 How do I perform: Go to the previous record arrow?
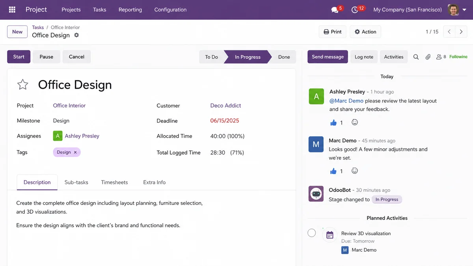click(449, 32)
